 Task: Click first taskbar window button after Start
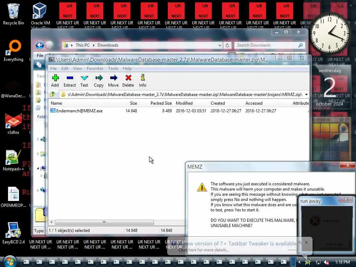(26, 262)
